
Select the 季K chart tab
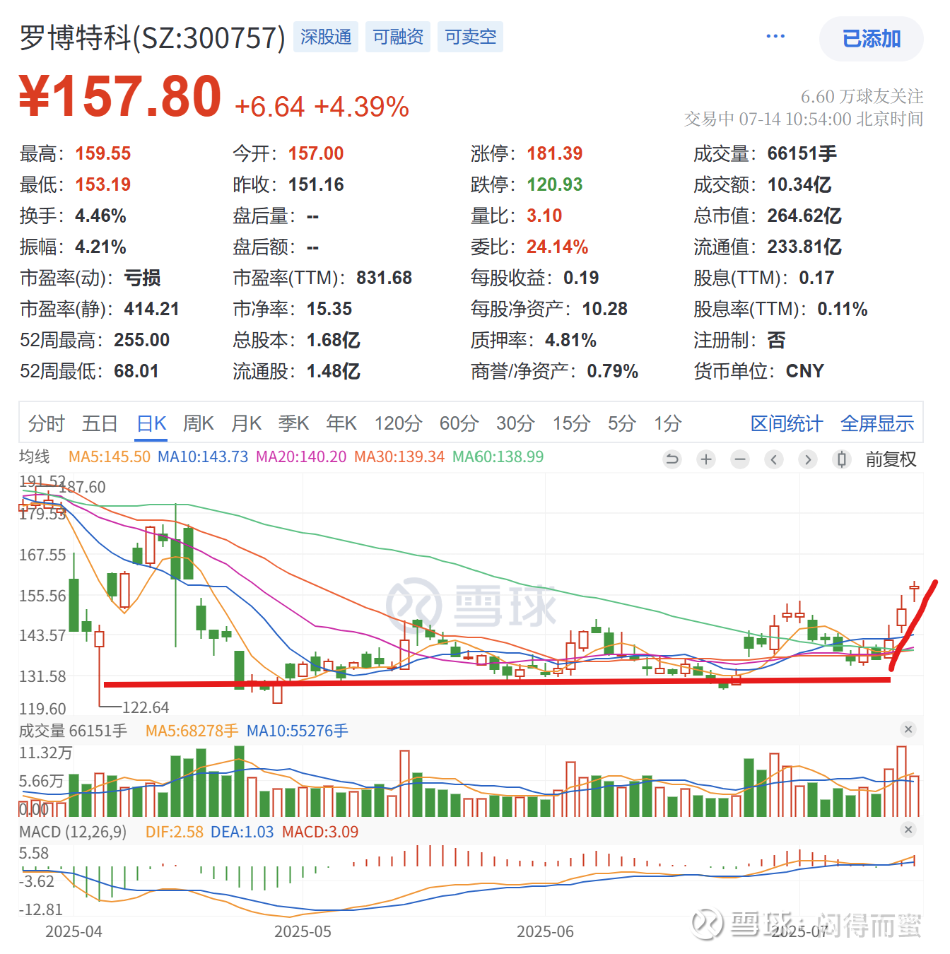[294, 423]
